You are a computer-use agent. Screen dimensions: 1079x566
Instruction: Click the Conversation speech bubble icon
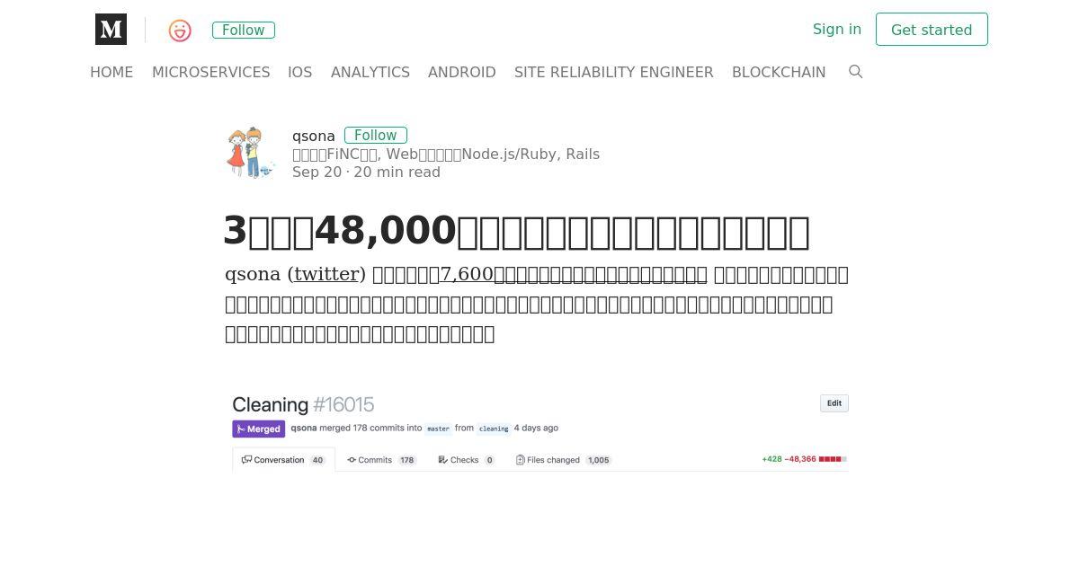click(x=246, y=460)
